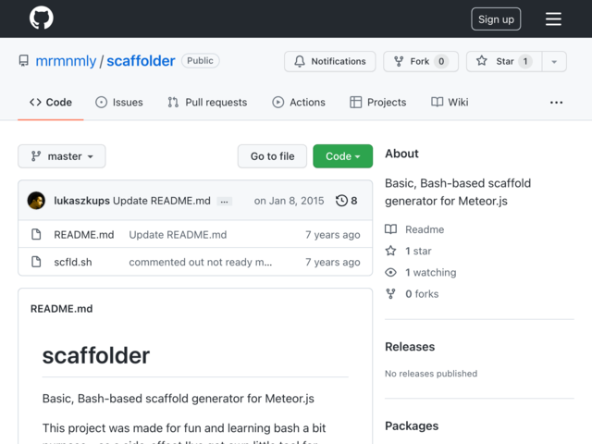The image size is (592, 444).
Task: Star the repository with Star button
Action: click(504, 61)
